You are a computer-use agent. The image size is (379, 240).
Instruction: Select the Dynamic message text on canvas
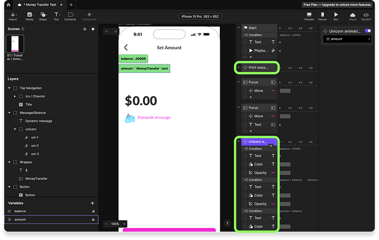click(x=154, y=117)
